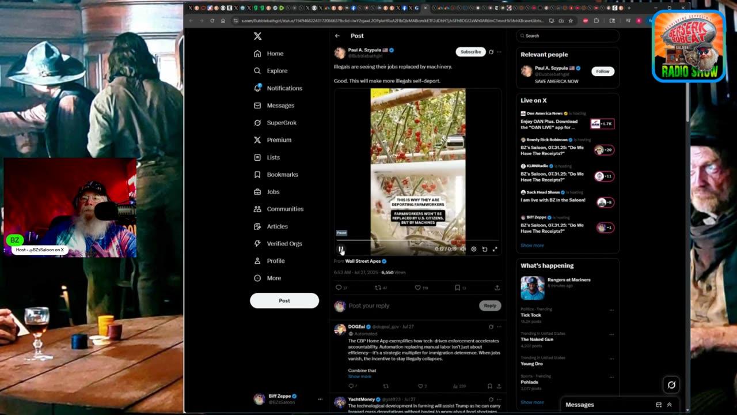Open the Rangers at Mariners event thumbnail

point(533,288)
